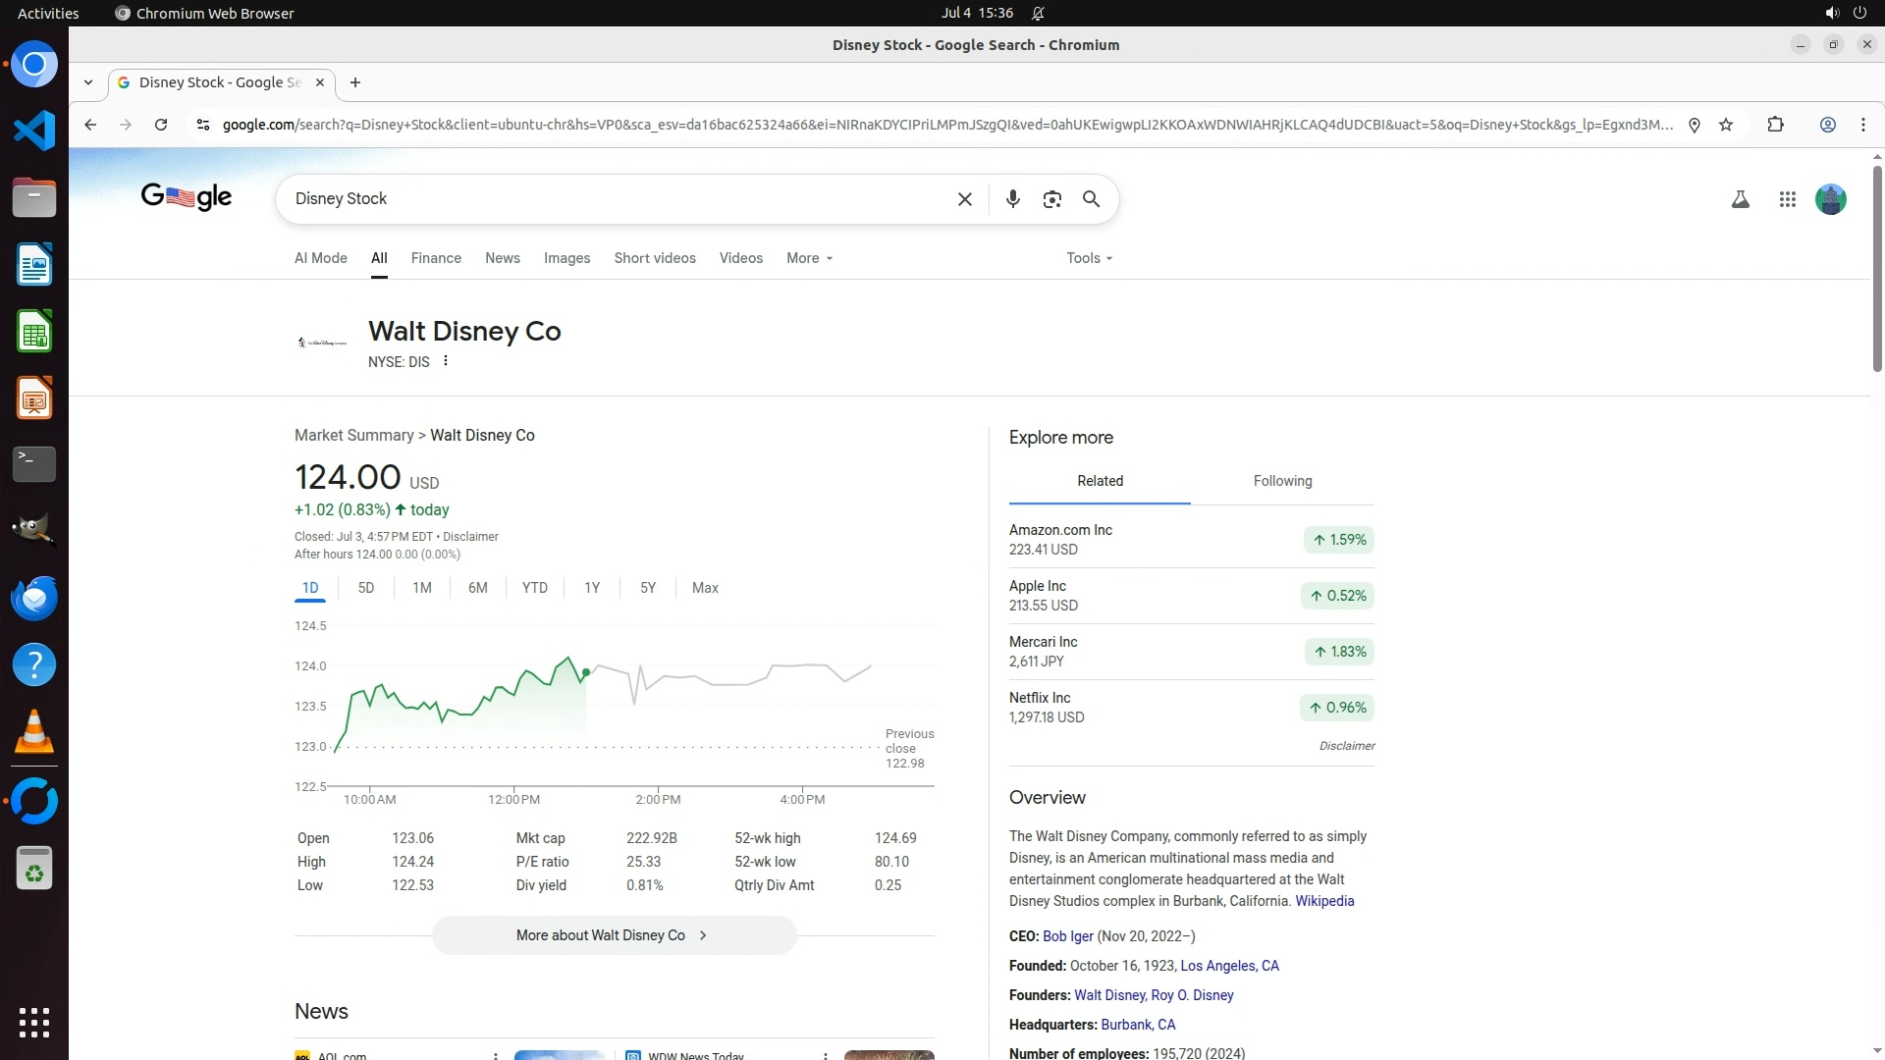Expand the More search filters dropdown

tap(809, 258)
